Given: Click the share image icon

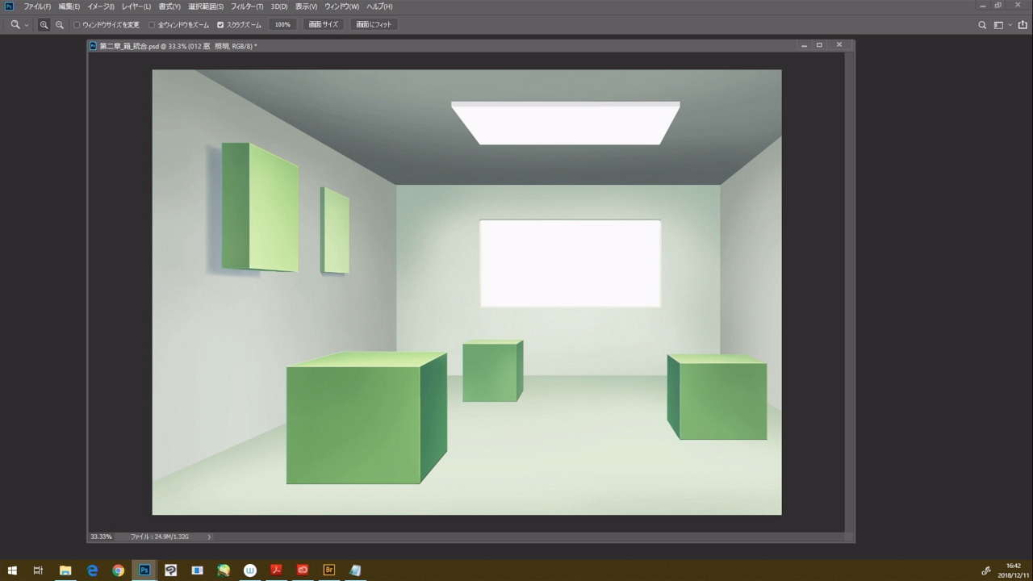Looking at the screenshot, I should [x=1022, y=25].
